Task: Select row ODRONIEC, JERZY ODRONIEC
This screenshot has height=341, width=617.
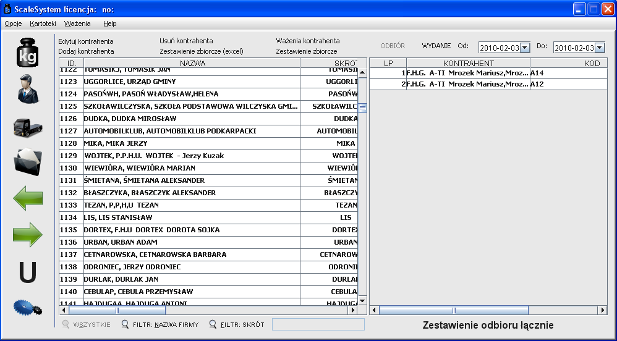Action: [208, 267]
